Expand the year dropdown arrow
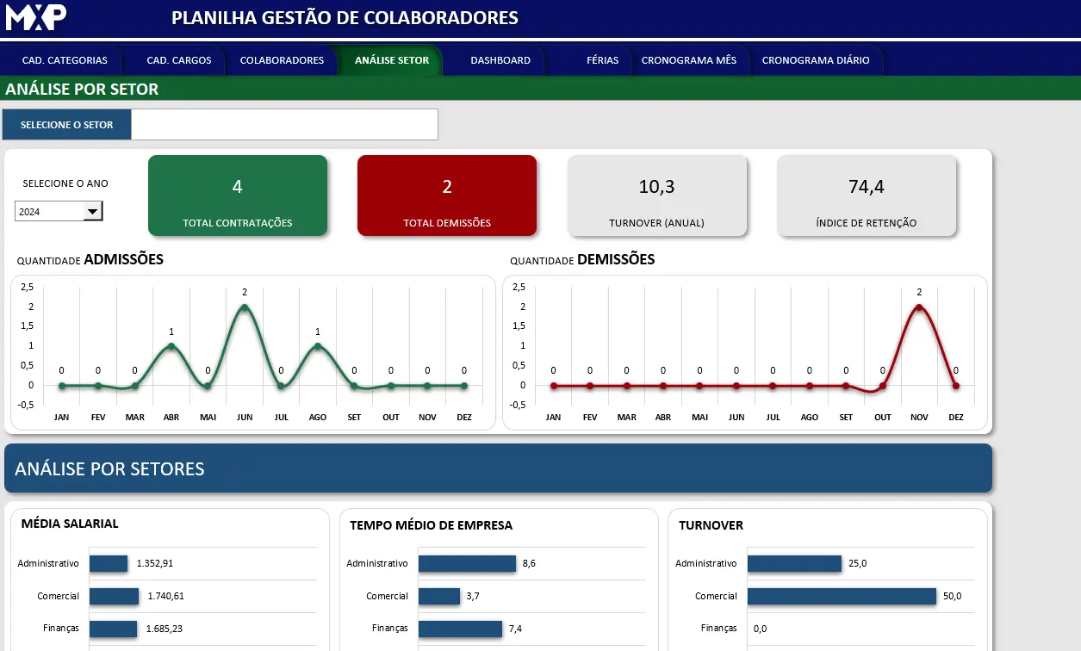Image resolution: width=1081 pixels, height=651 pixels. point(92,212)
